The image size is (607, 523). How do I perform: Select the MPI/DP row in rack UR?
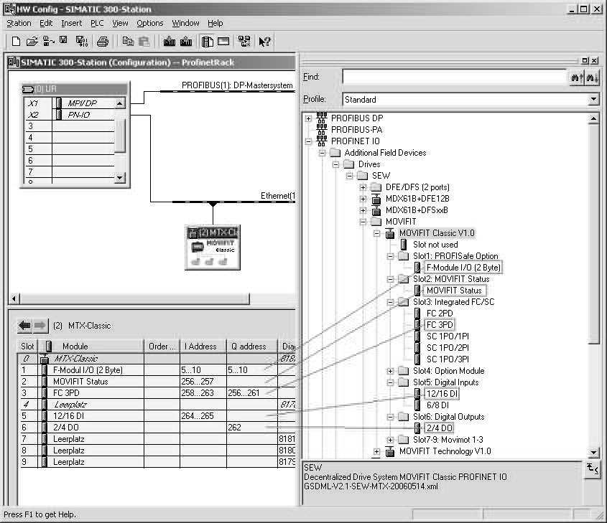(70, 103)
